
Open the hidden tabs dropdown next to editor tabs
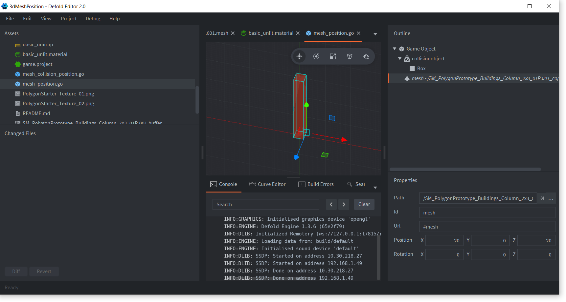375,34
